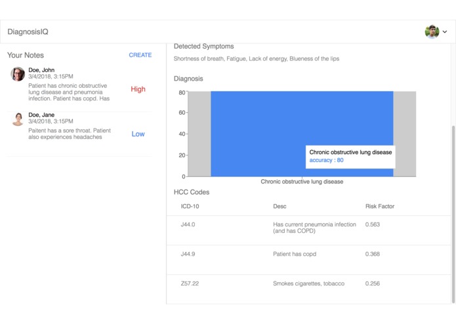
Task: Click the HCC Codes heading
Action: tap(192, 192)
